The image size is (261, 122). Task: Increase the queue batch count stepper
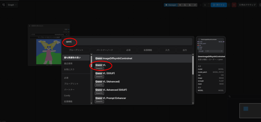[x=209, y=4]
